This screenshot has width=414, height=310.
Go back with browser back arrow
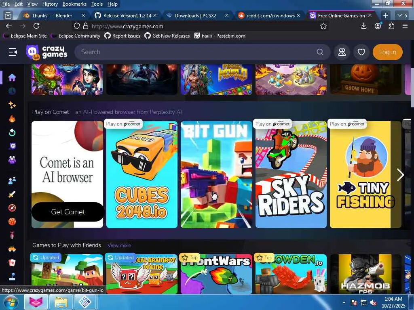pos(9,26)
